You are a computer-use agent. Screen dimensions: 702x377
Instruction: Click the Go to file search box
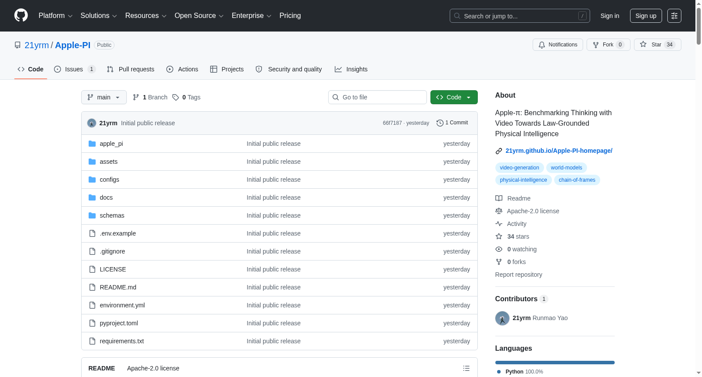(377, 97)
